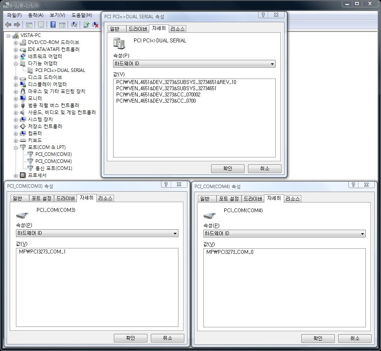Click Help ? in PCI_COM(COM4) dialog title bar
This screenshot has height=351, width=381.
[353, 185]
